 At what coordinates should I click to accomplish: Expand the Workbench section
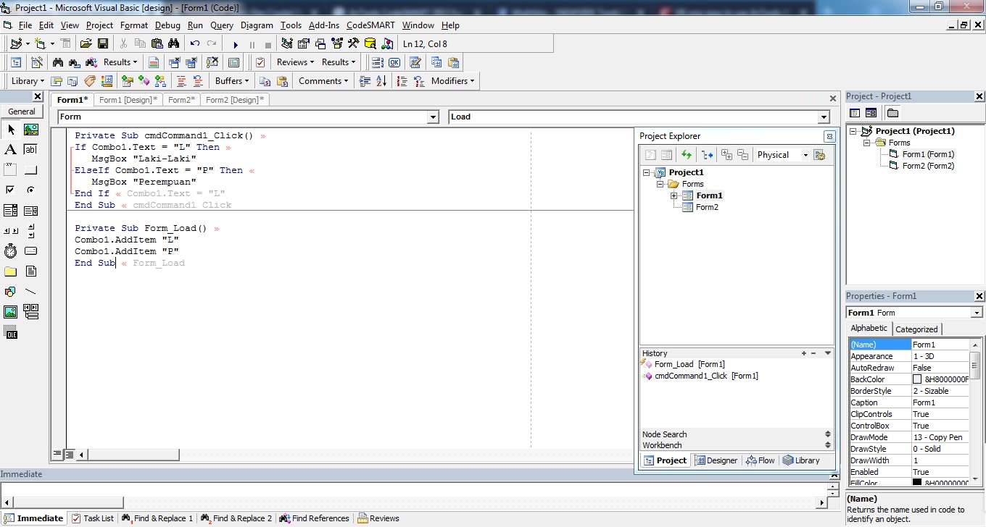point(828,445)
